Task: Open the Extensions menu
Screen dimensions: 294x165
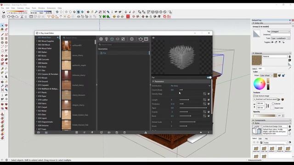Action: coord(51,8)
